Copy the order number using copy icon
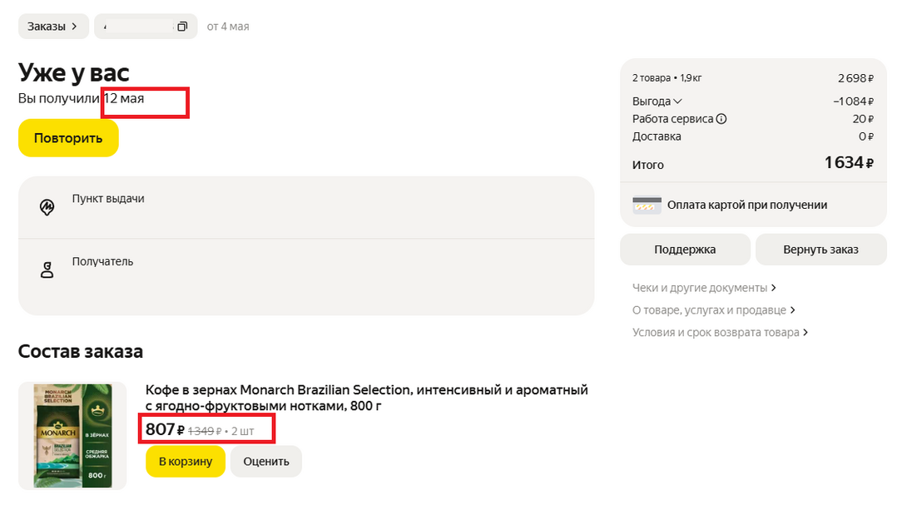The width and height of the screenshot is (907, 510). [181, 27]
